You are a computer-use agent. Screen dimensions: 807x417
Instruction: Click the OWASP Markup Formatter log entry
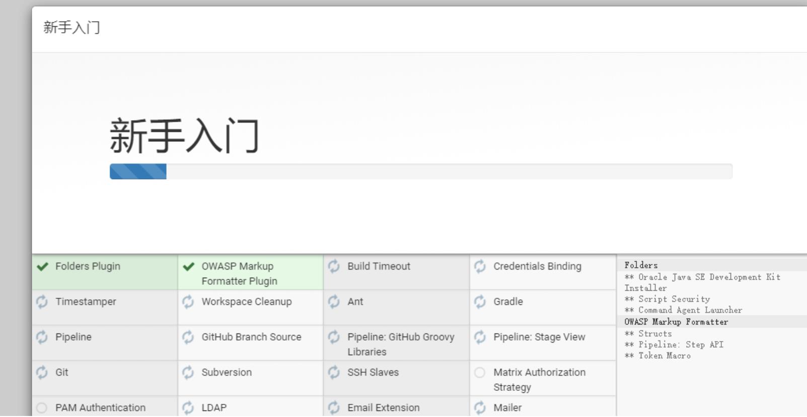(x=676, y=322)
